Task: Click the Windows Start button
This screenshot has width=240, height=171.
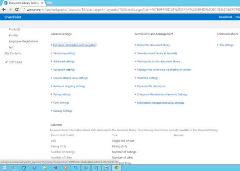Action: pyautogui.click(x=4, y=168)
